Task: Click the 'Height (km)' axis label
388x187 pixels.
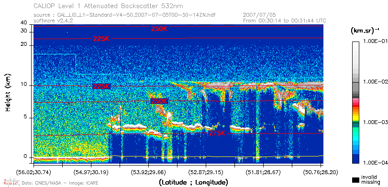Action: pos(8,92)
